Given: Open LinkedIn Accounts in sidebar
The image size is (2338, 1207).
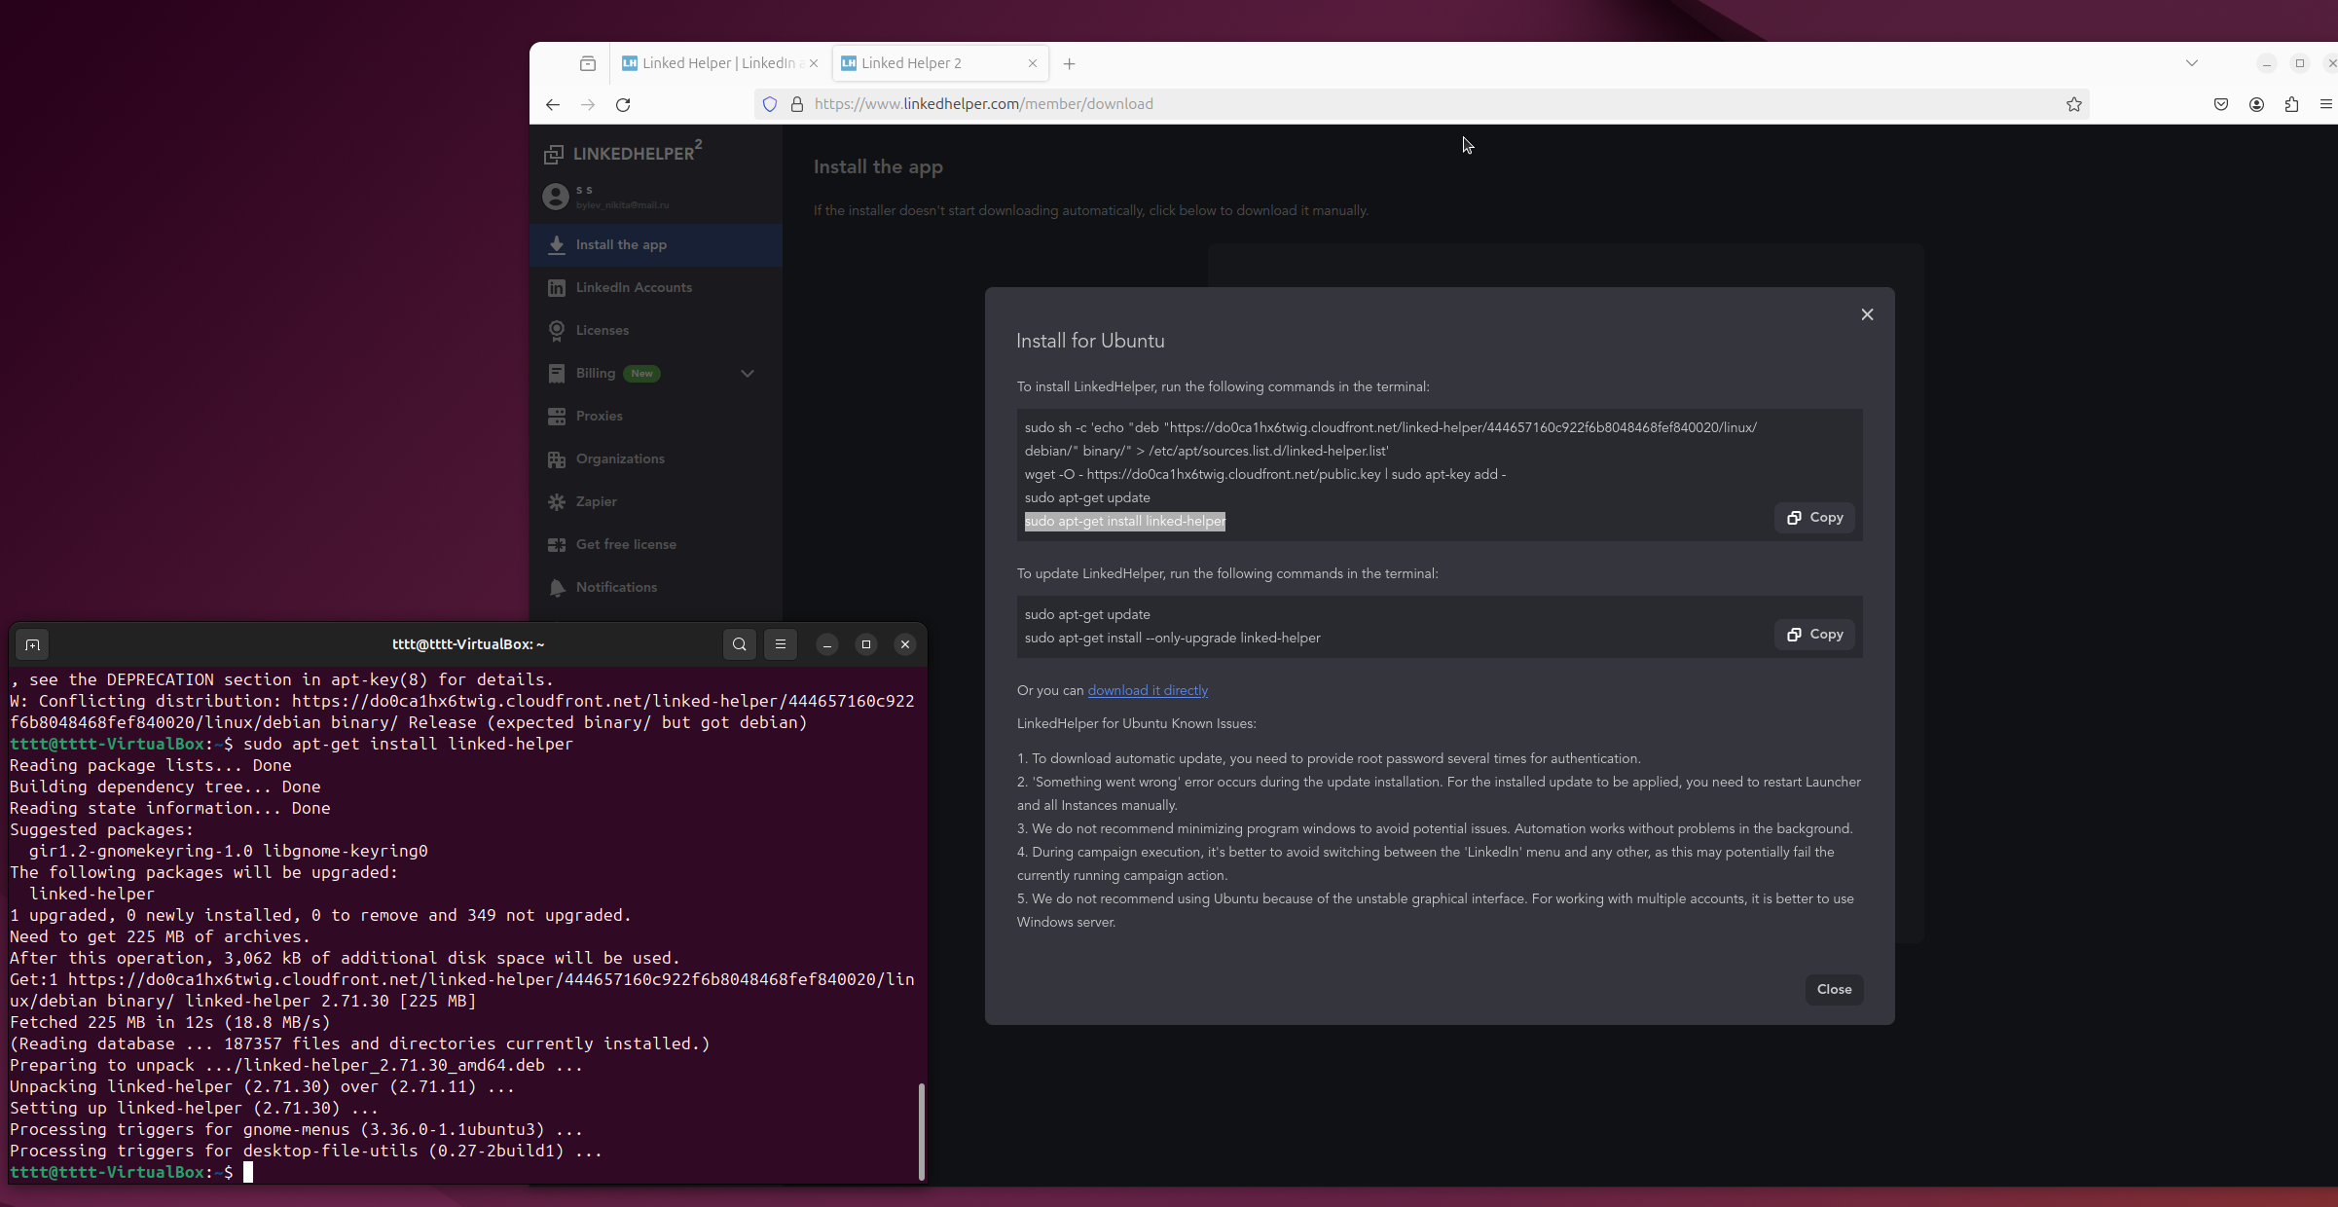Looking at the screenshot, I should tap(656, 288).
